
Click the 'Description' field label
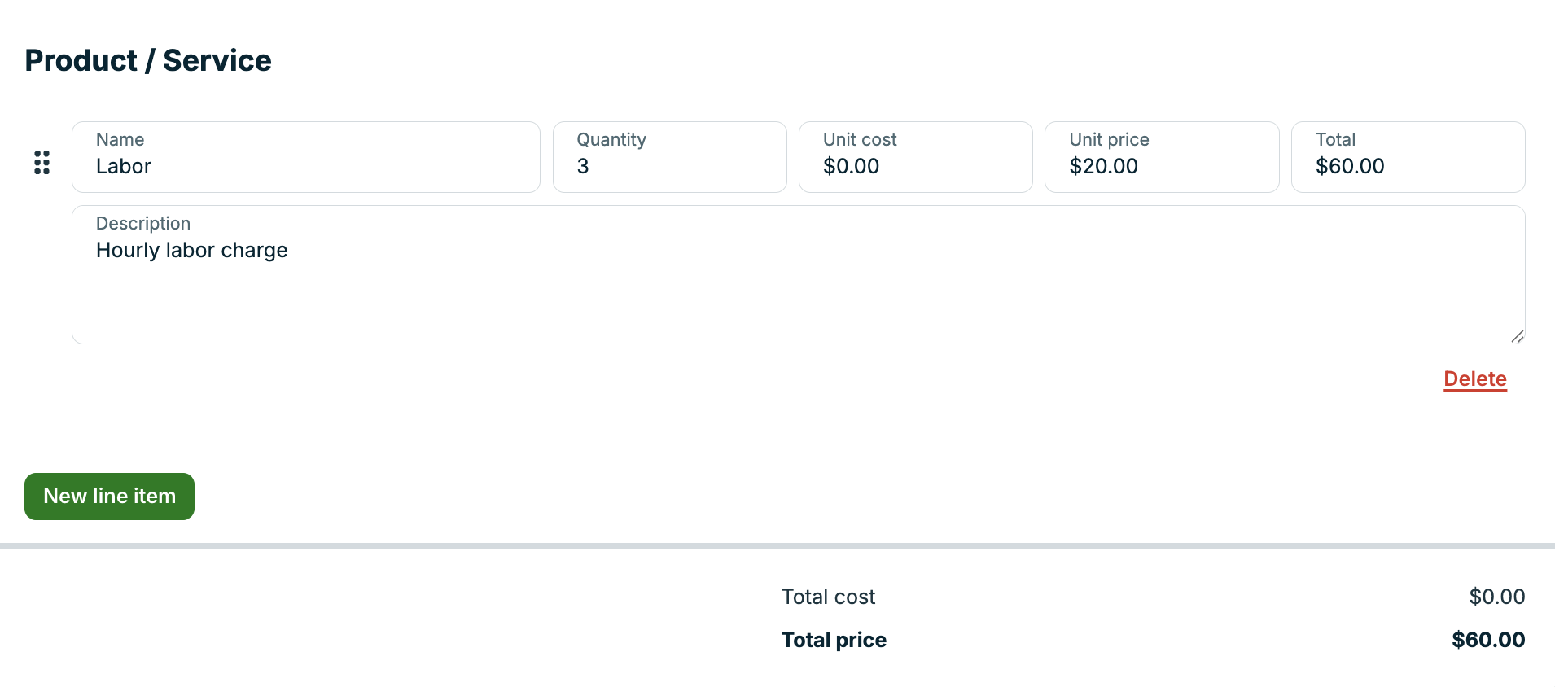tap(143, 224)
